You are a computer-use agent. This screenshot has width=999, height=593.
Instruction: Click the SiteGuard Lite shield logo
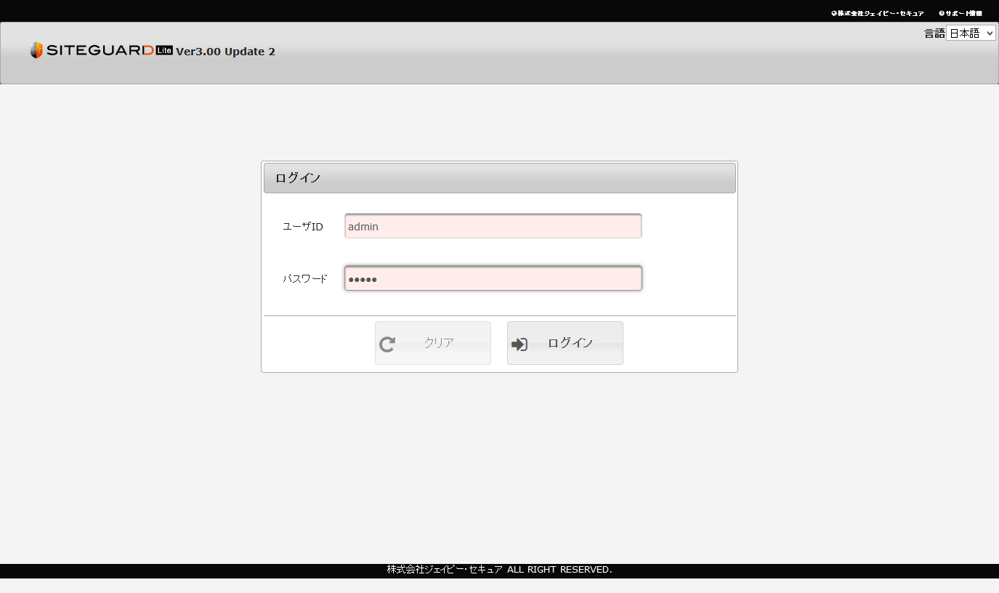tap(36, 50)
